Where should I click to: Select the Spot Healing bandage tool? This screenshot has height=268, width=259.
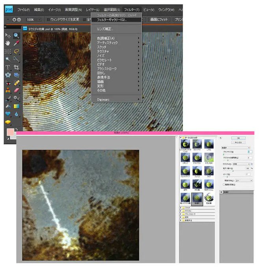[16, 83]
